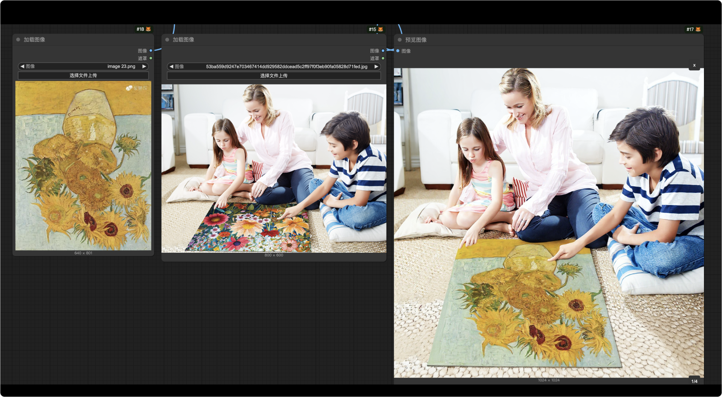Click the fox icon beside badge #15
This screenshot has height=397, width=722.
coord(381,29)
